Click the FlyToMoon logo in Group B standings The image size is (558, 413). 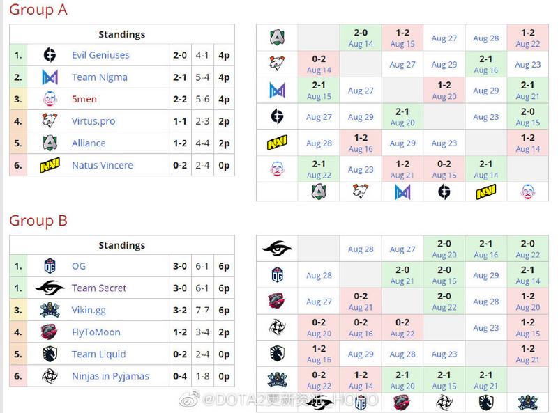[50, 332]
